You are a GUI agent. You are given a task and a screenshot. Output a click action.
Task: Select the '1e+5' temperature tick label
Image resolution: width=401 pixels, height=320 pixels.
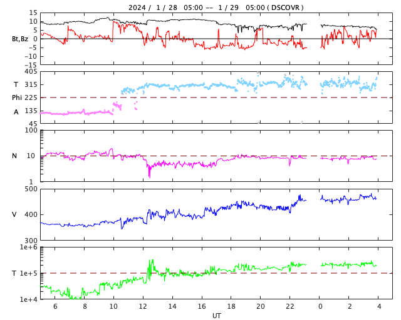(29, 273)
